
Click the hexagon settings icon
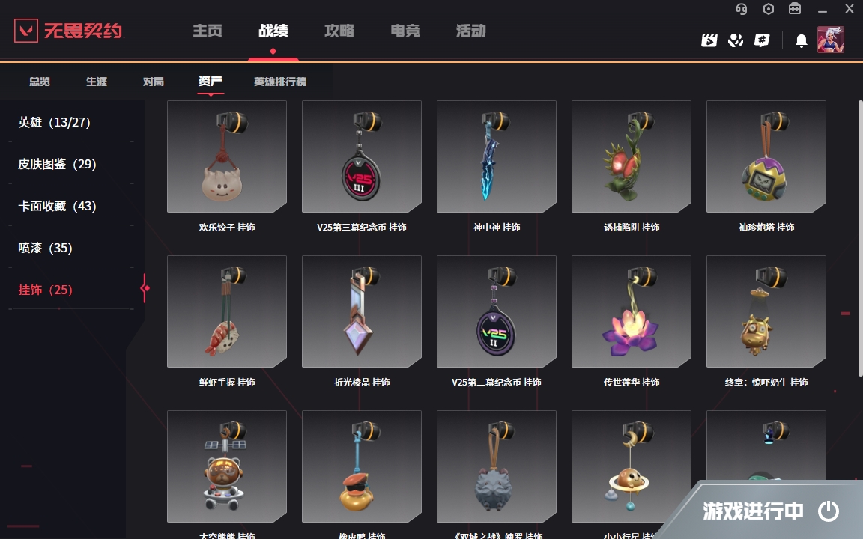coord(769,9)
